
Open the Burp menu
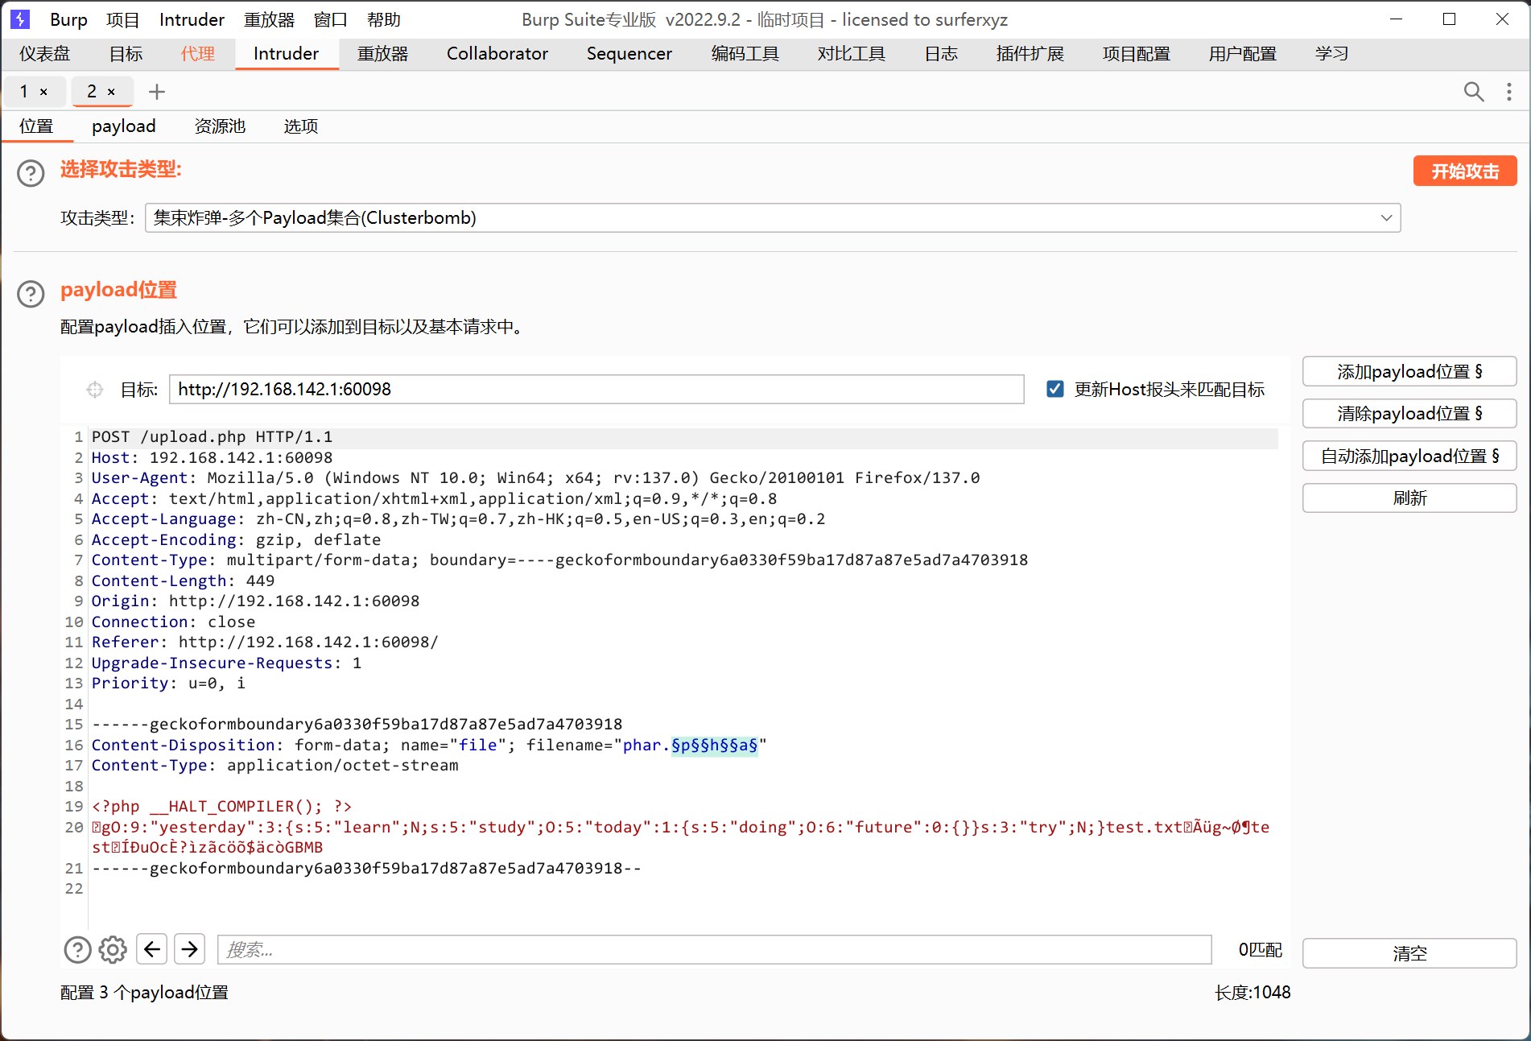[68, 19]
